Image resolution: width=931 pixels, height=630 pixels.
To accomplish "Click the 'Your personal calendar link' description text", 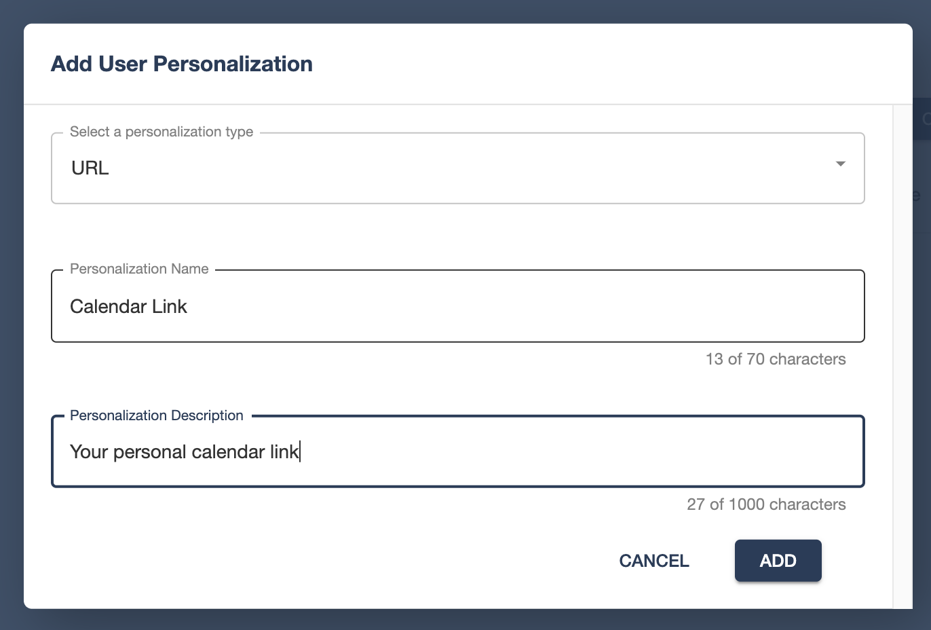I will click(x=185, y=451).
